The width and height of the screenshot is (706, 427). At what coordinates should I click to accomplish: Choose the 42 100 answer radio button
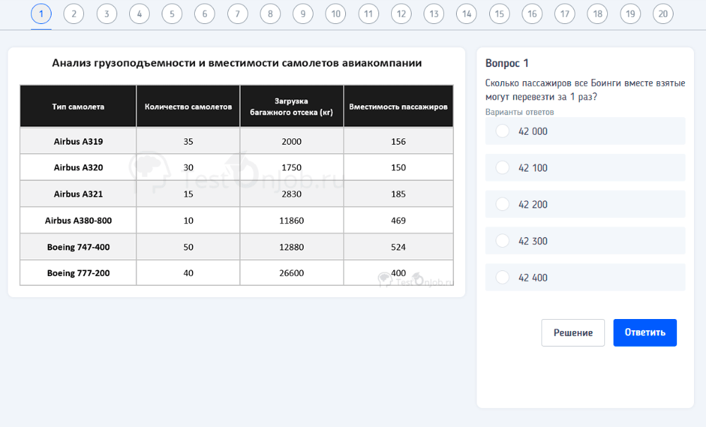(x=503, y=168)
